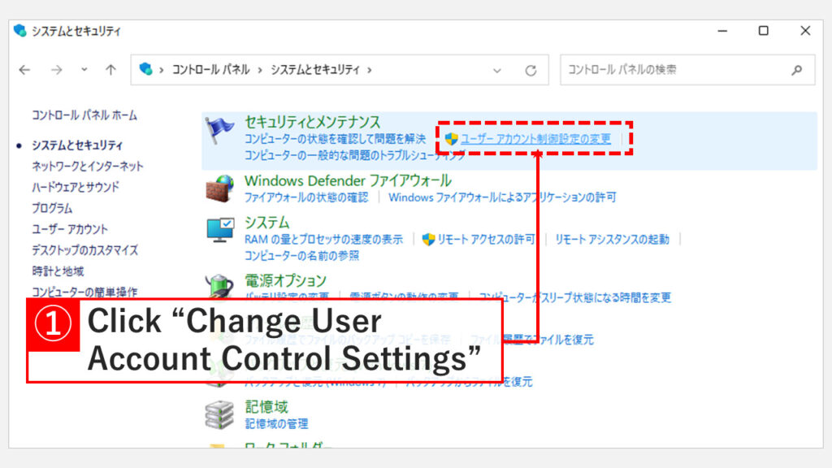
Task: Open the address bar history dropdown
Action: [496, 70]
